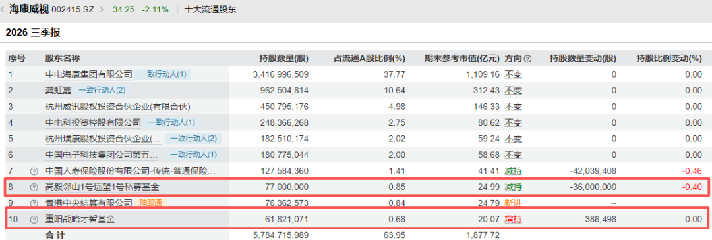The image size is (712, 240).
Task: Click 增持 direction on 重阳战略才智基金 row
Action: (x=514, y=220)
